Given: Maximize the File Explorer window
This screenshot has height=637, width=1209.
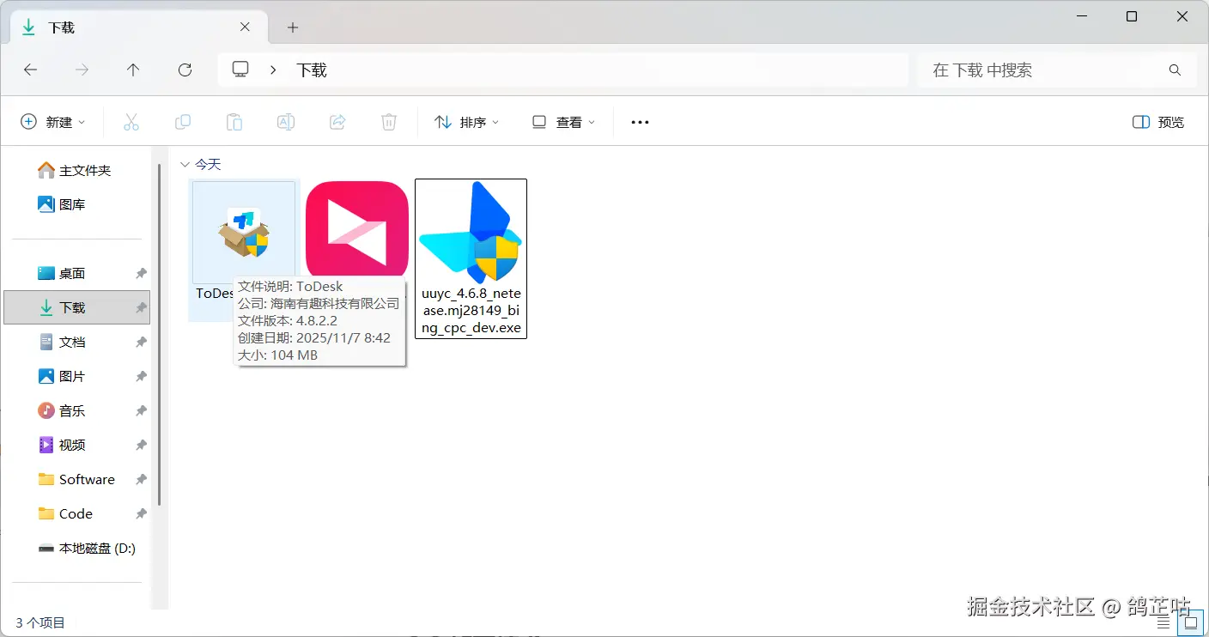Looking at the screenshot, I should pos(1132,16).
